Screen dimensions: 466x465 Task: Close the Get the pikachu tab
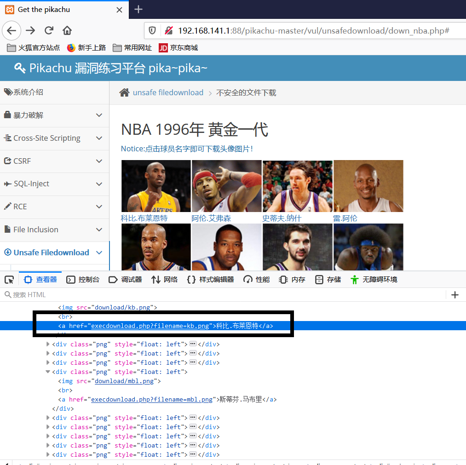click(x=119, y=10)
